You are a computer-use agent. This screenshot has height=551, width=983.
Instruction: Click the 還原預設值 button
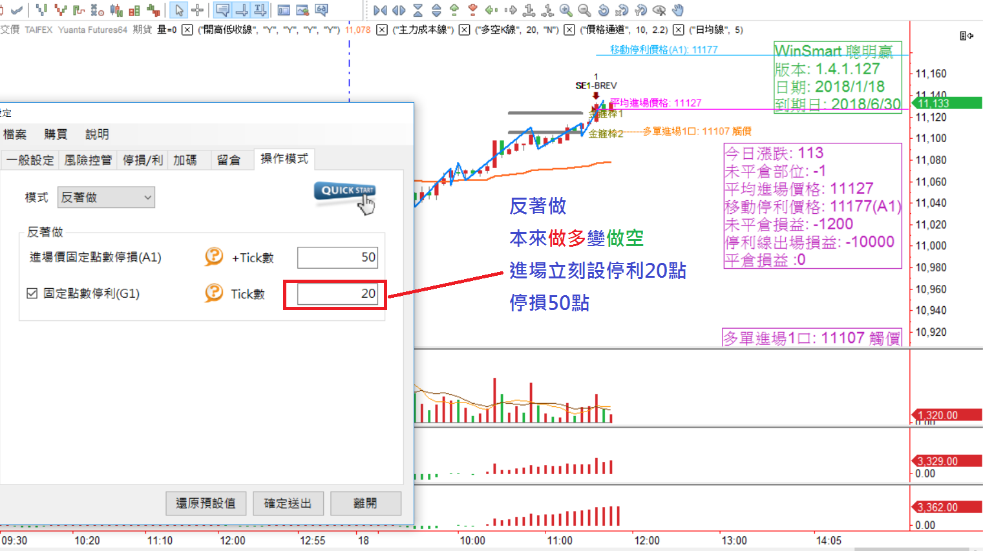pos(206,503)
